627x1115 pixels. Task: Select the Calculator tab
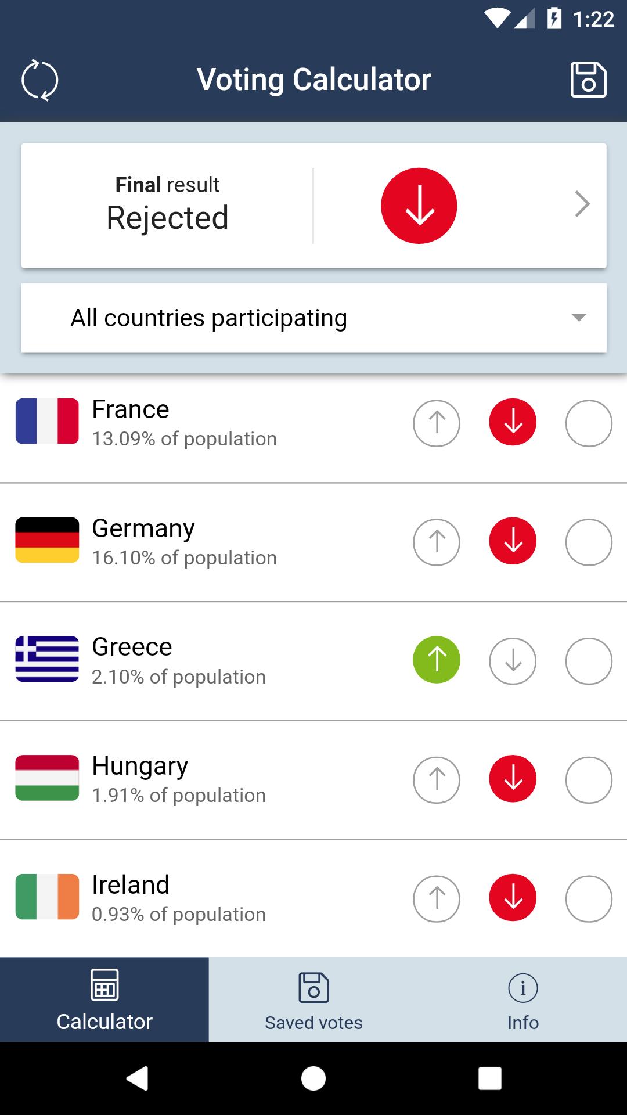click(x=105, y=1000)
